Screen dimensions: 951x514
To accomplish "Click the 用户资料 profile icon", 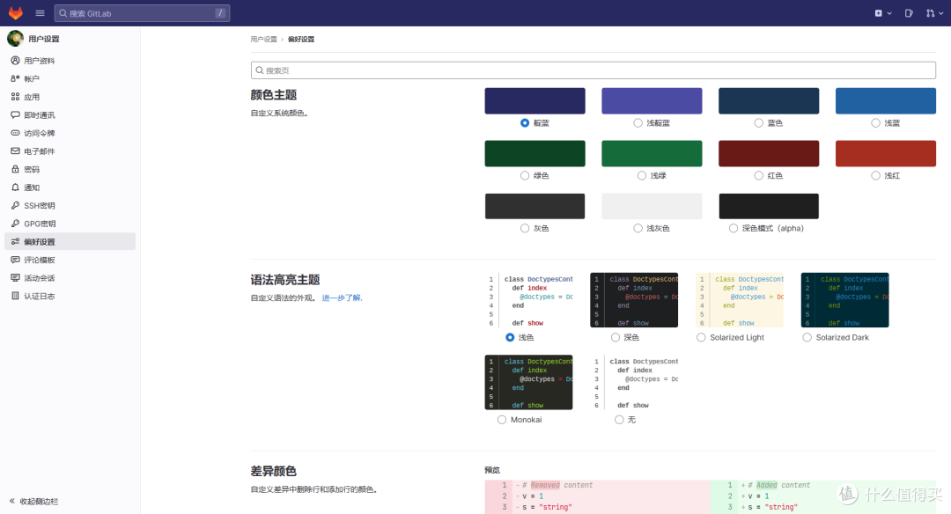I will click(15, 60).
